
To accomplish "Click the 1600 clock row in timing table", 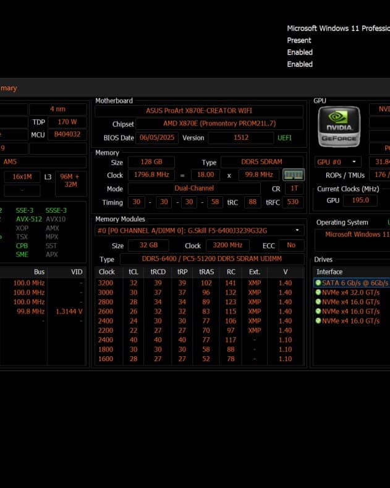I will coord(200,359).
